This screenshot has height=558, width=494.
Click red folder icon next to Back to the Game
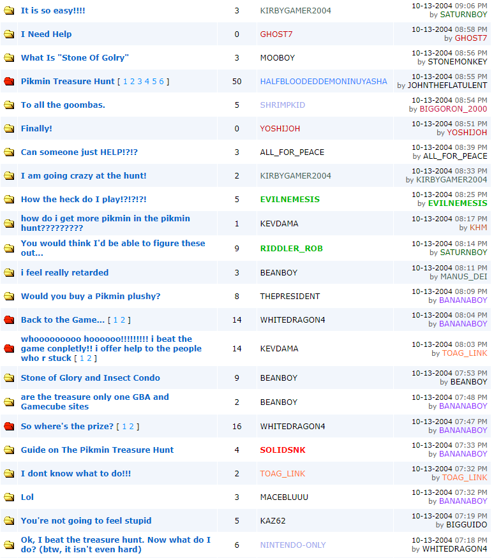(x=9, y=320)
